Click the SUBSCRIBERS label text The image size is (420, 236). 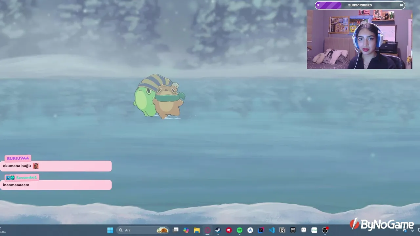360,5
